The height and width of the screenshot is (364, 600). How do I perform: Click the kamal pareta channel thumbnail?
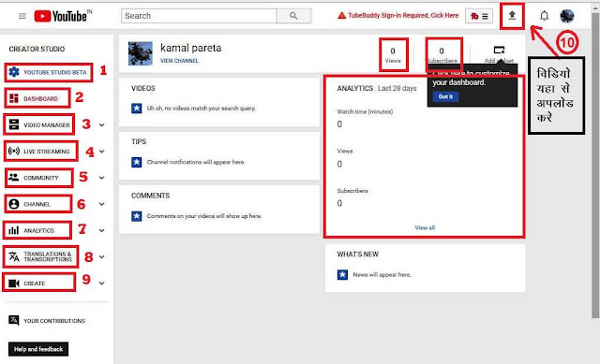click(x=141, y=53)
